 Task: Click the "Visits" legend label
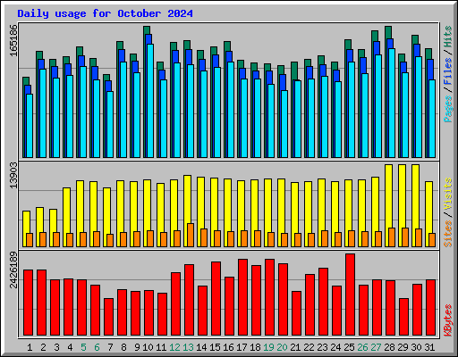click(x=447, y=194)
